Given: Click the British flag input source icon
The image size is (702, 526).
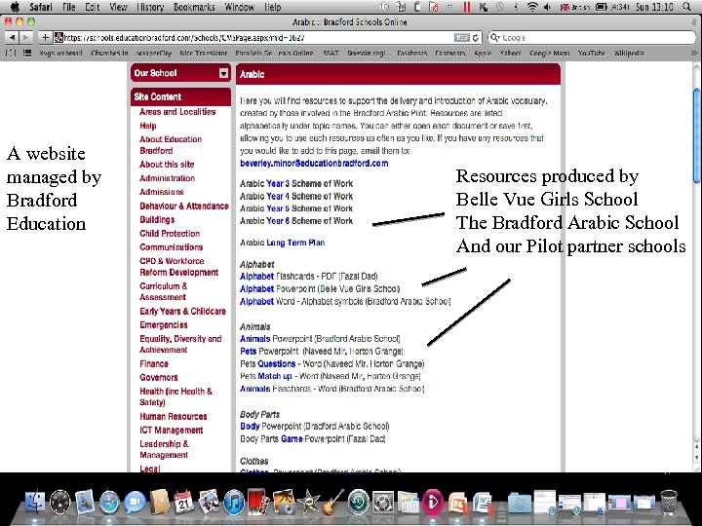Looking at the screenshot, I should click(x=565, y=7).
